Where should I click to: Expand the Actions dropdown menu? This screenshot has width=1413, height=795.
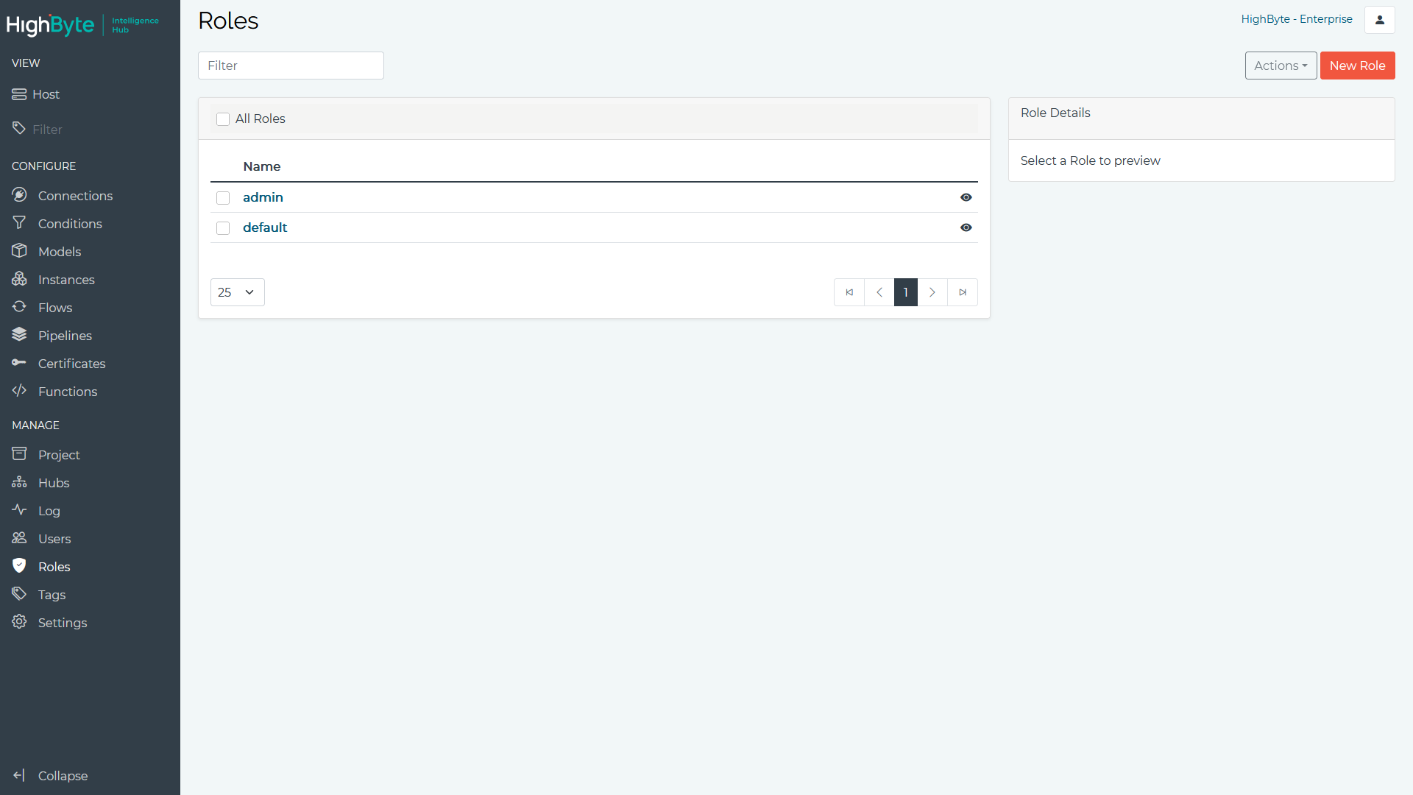1278,65
